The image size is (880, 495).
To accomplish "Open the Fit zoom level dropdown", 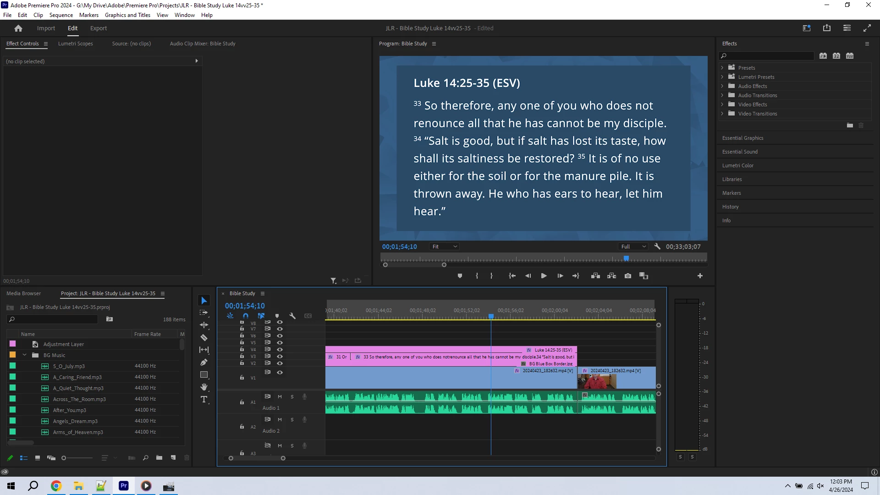I will pyautogui.click(x=444, y=247).
